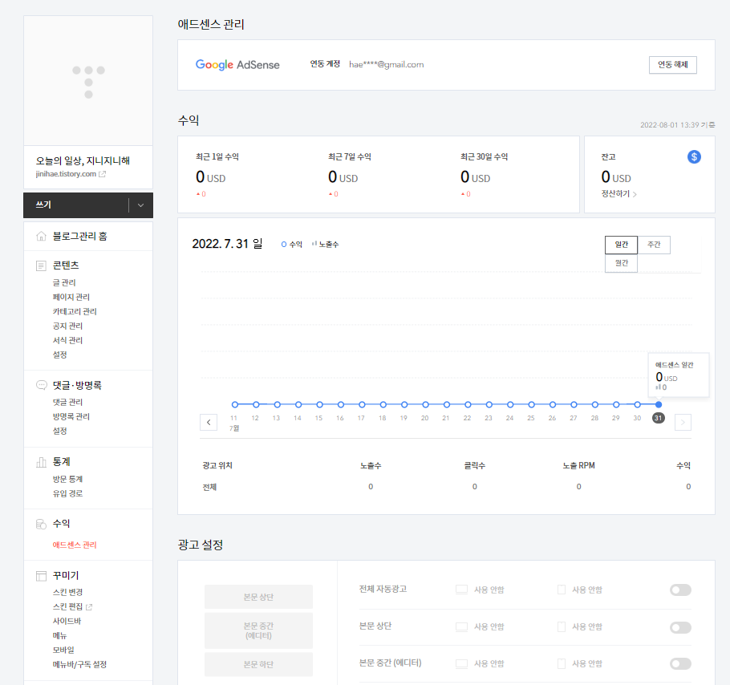
Task: Click the 댓글·방명록 speech bubble icon
Action: [x=42, y=385]
